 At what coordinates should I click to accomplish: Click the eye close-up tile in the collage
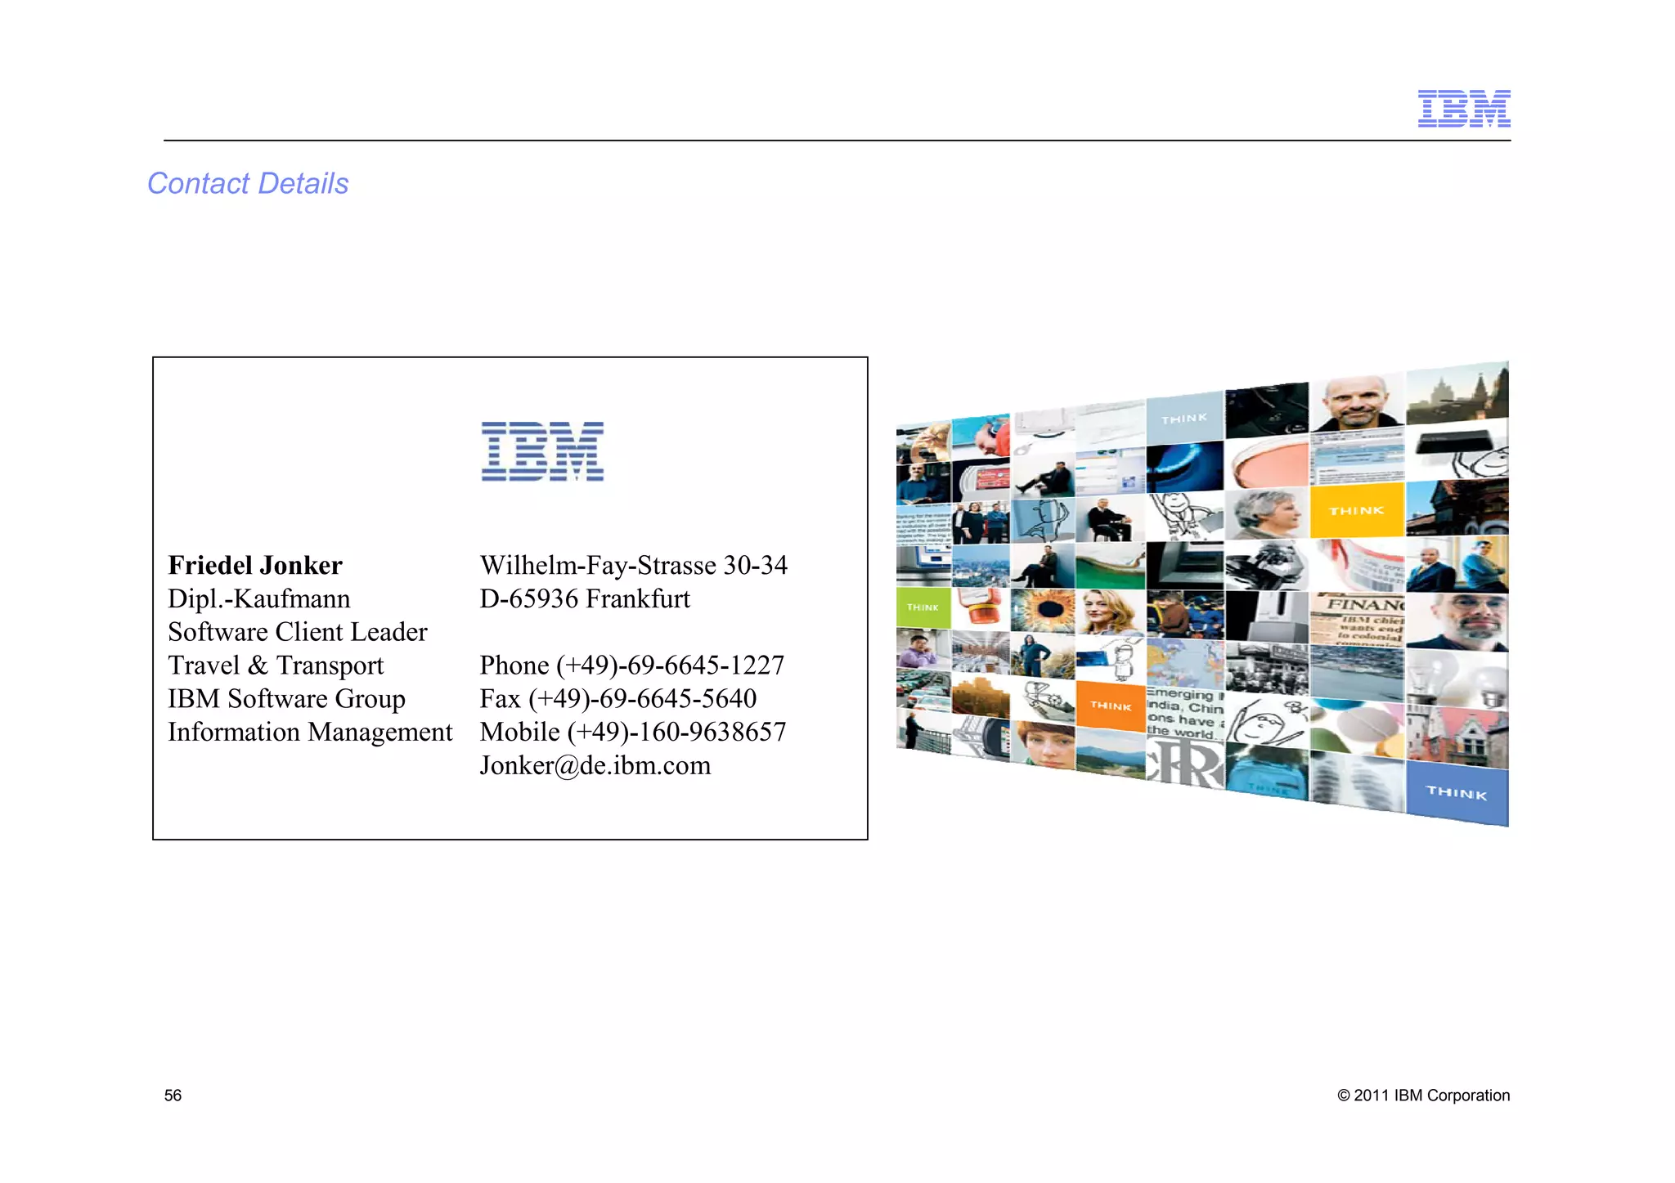click(1043, 610)
